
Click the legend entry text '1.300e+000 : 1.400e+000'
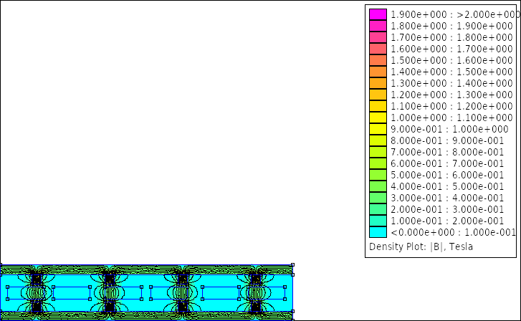[452, 83]
